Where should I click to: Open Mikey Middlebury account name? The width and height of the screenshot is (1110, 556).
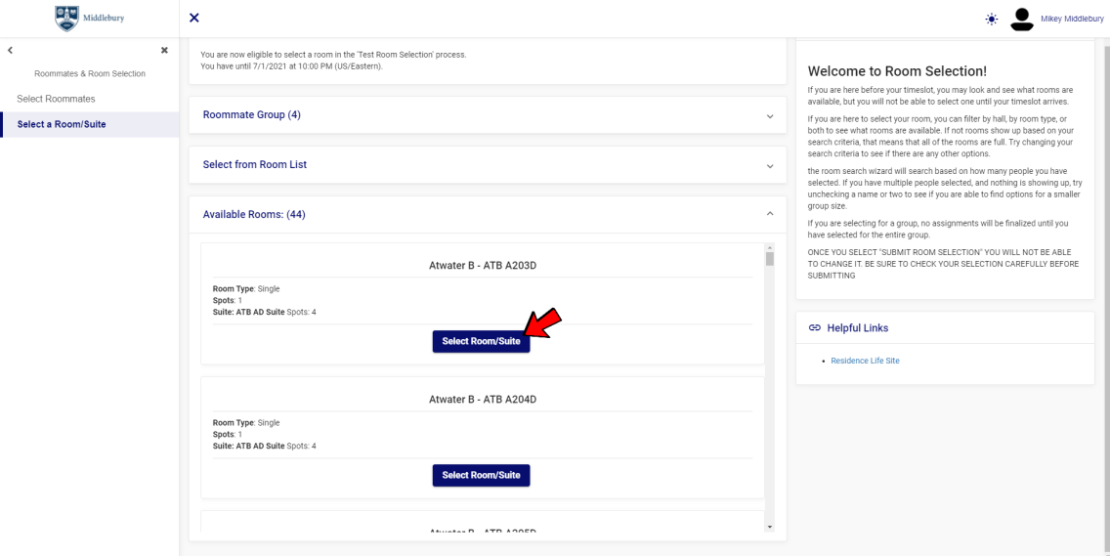click(1073, 20)
